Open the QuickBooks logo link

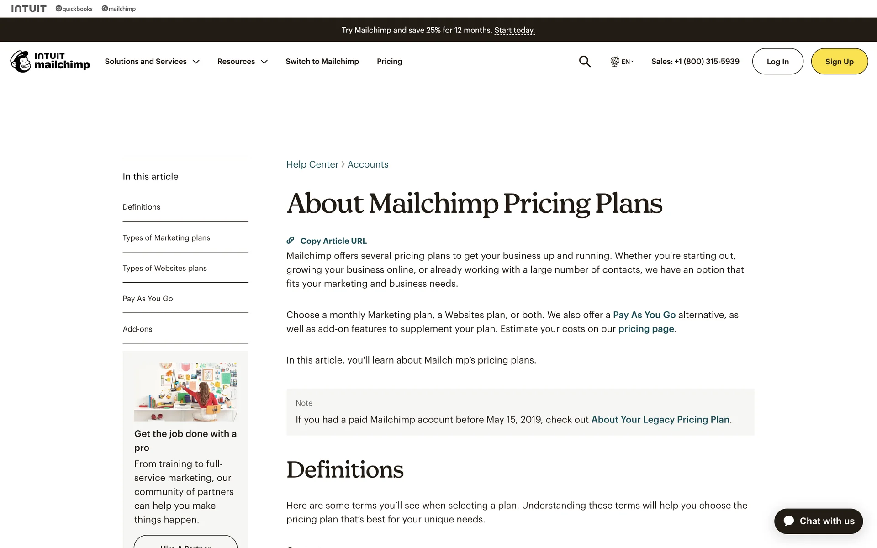[74, 9]
